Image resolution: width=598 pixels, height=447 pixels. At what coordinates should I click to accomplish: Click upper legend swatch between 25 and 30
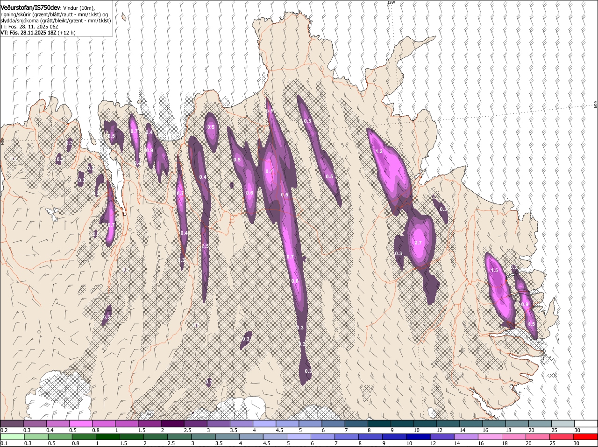563,424
